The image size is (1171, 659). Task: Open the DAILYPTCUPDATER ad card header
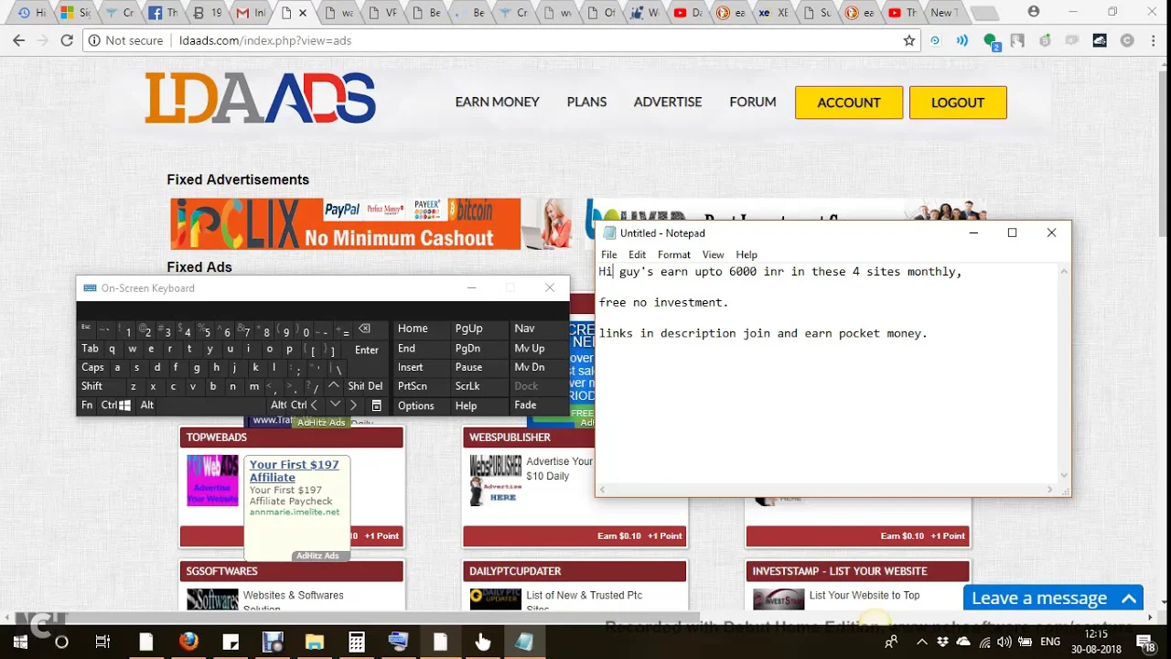click(x=575, y=571)
